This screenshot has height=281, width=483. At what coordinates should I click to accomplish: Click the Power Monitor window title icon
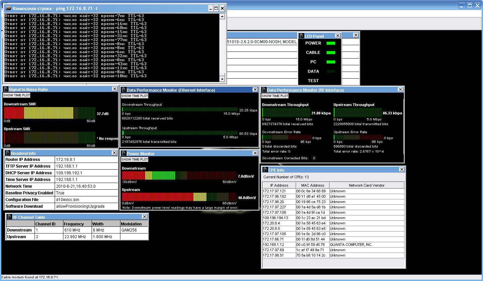(123, 154)
